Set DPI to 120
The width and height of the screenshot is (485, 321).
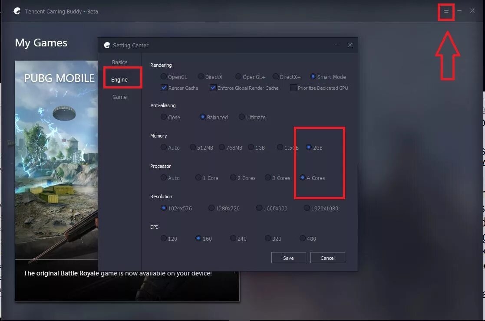163,238
